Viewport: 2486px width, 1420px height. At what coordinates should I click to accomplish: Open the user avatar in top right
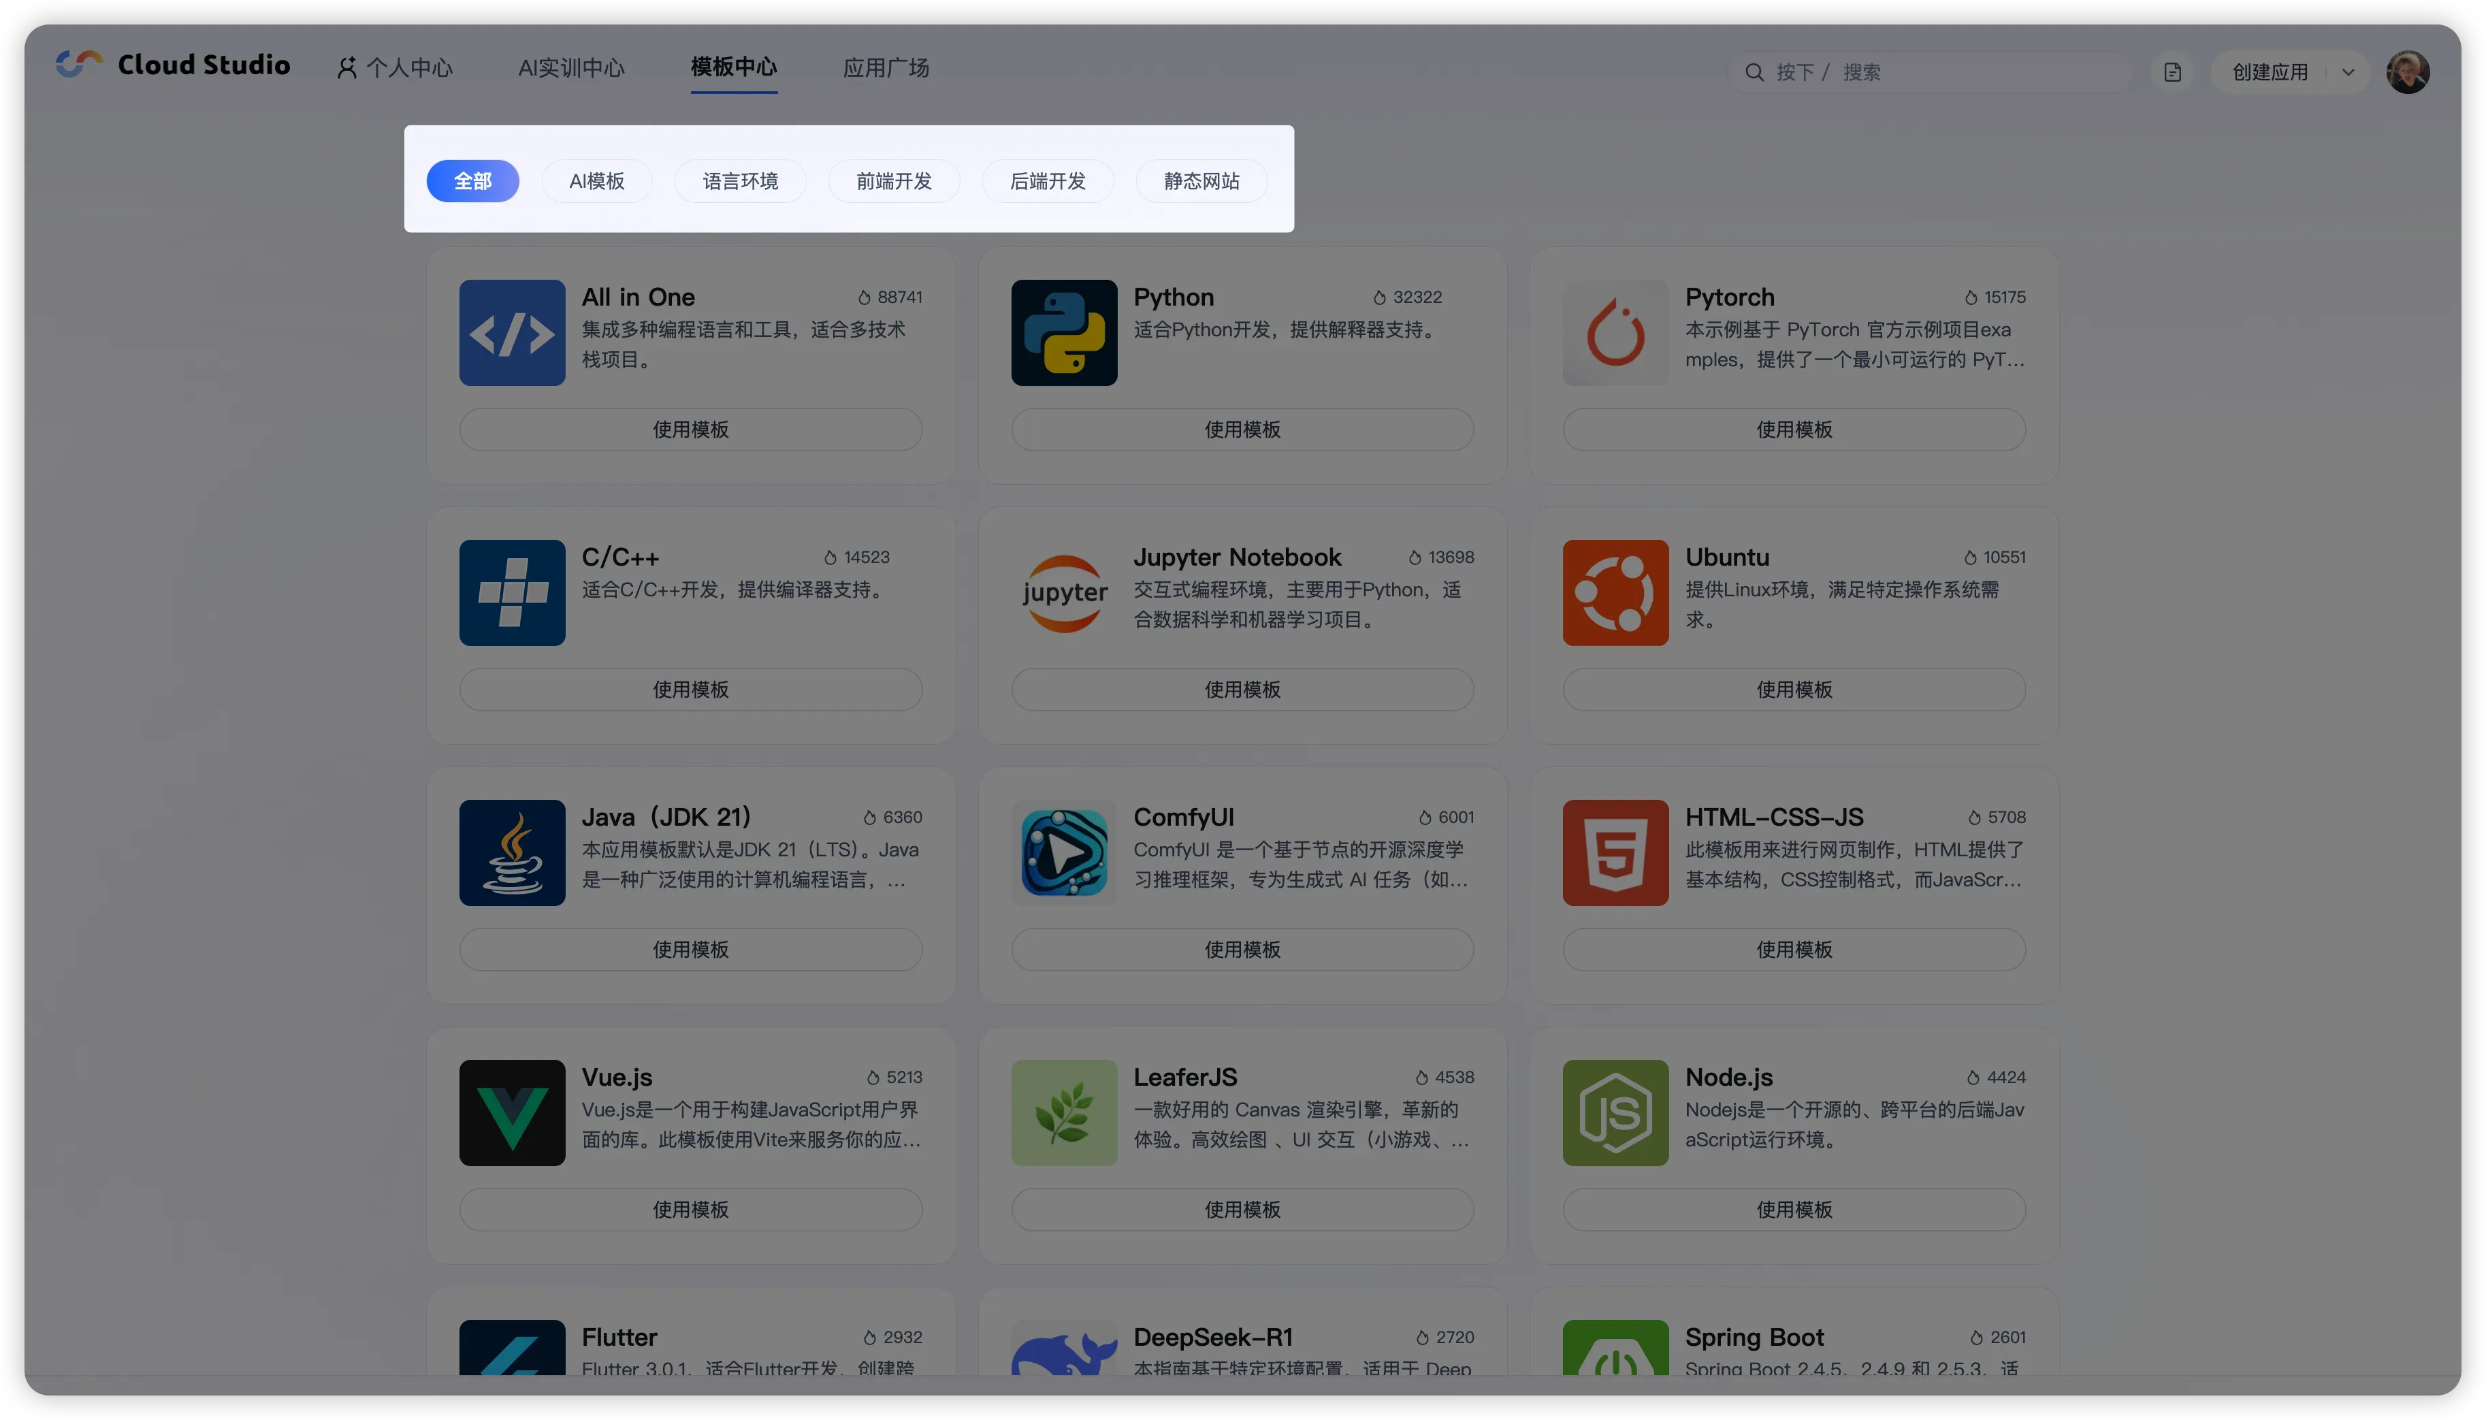click(x=2407, y=72)
